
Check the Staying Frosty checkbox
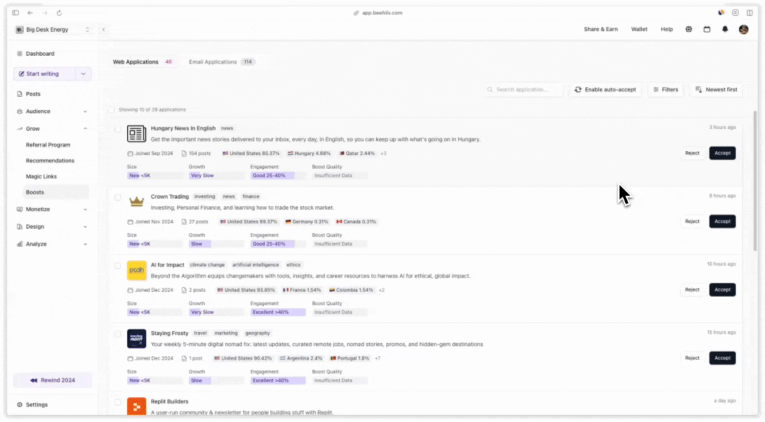click(x=118, y=334)
